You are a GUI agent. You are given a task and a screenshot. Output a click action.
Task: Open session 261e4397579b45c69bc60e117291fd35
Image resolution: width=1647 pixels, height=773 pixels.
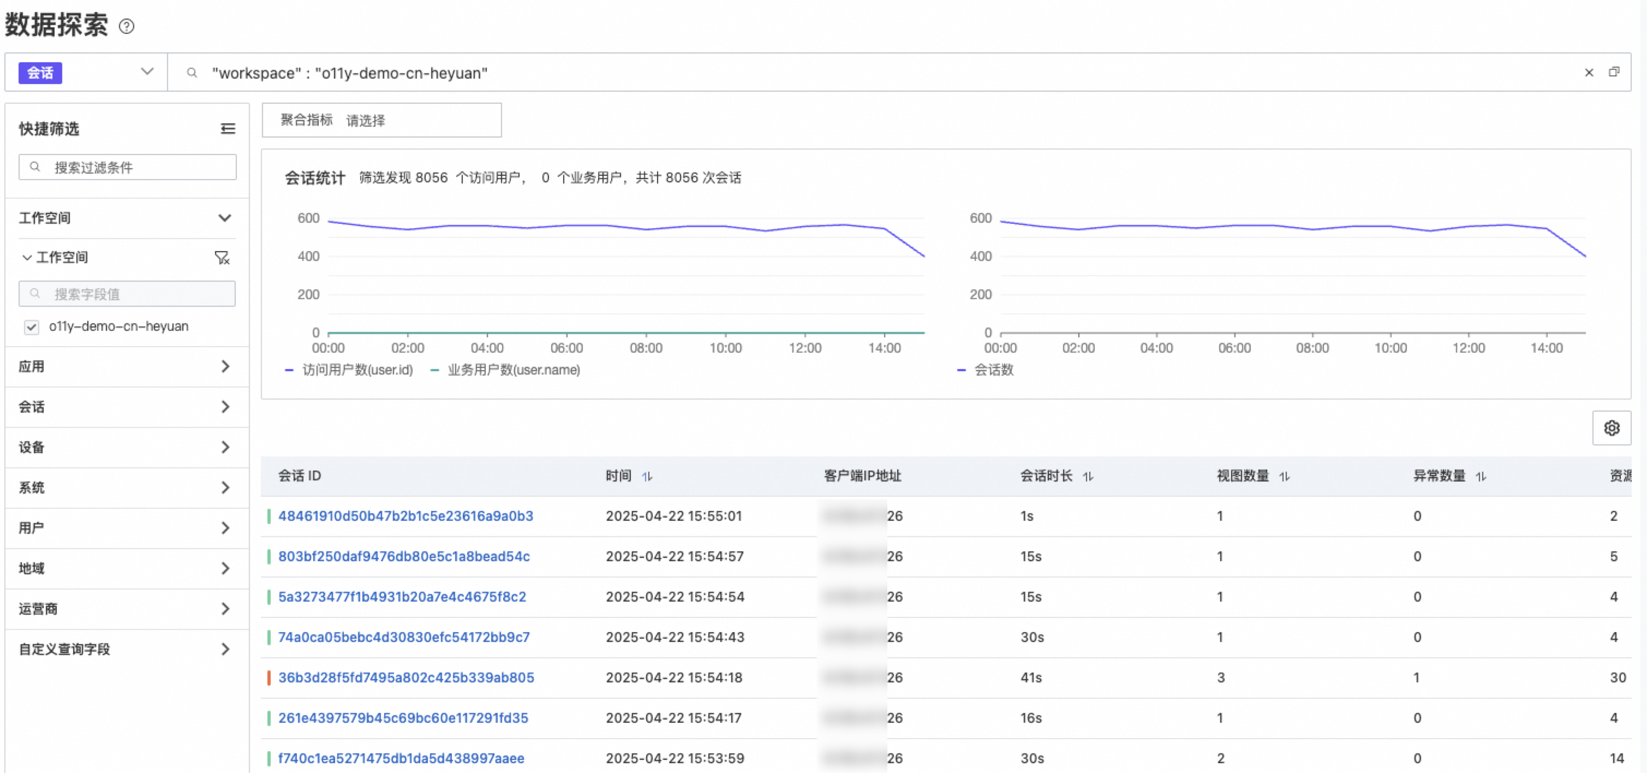(403, 717)
